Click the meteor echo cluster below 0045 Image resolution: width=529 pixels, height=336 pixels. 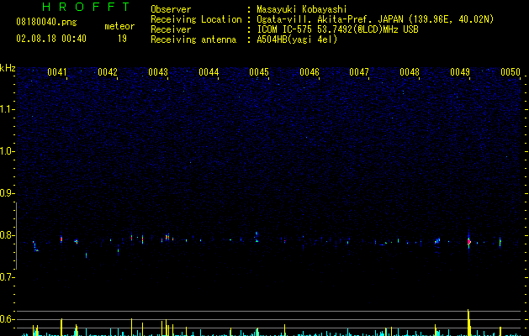(257, 237)
